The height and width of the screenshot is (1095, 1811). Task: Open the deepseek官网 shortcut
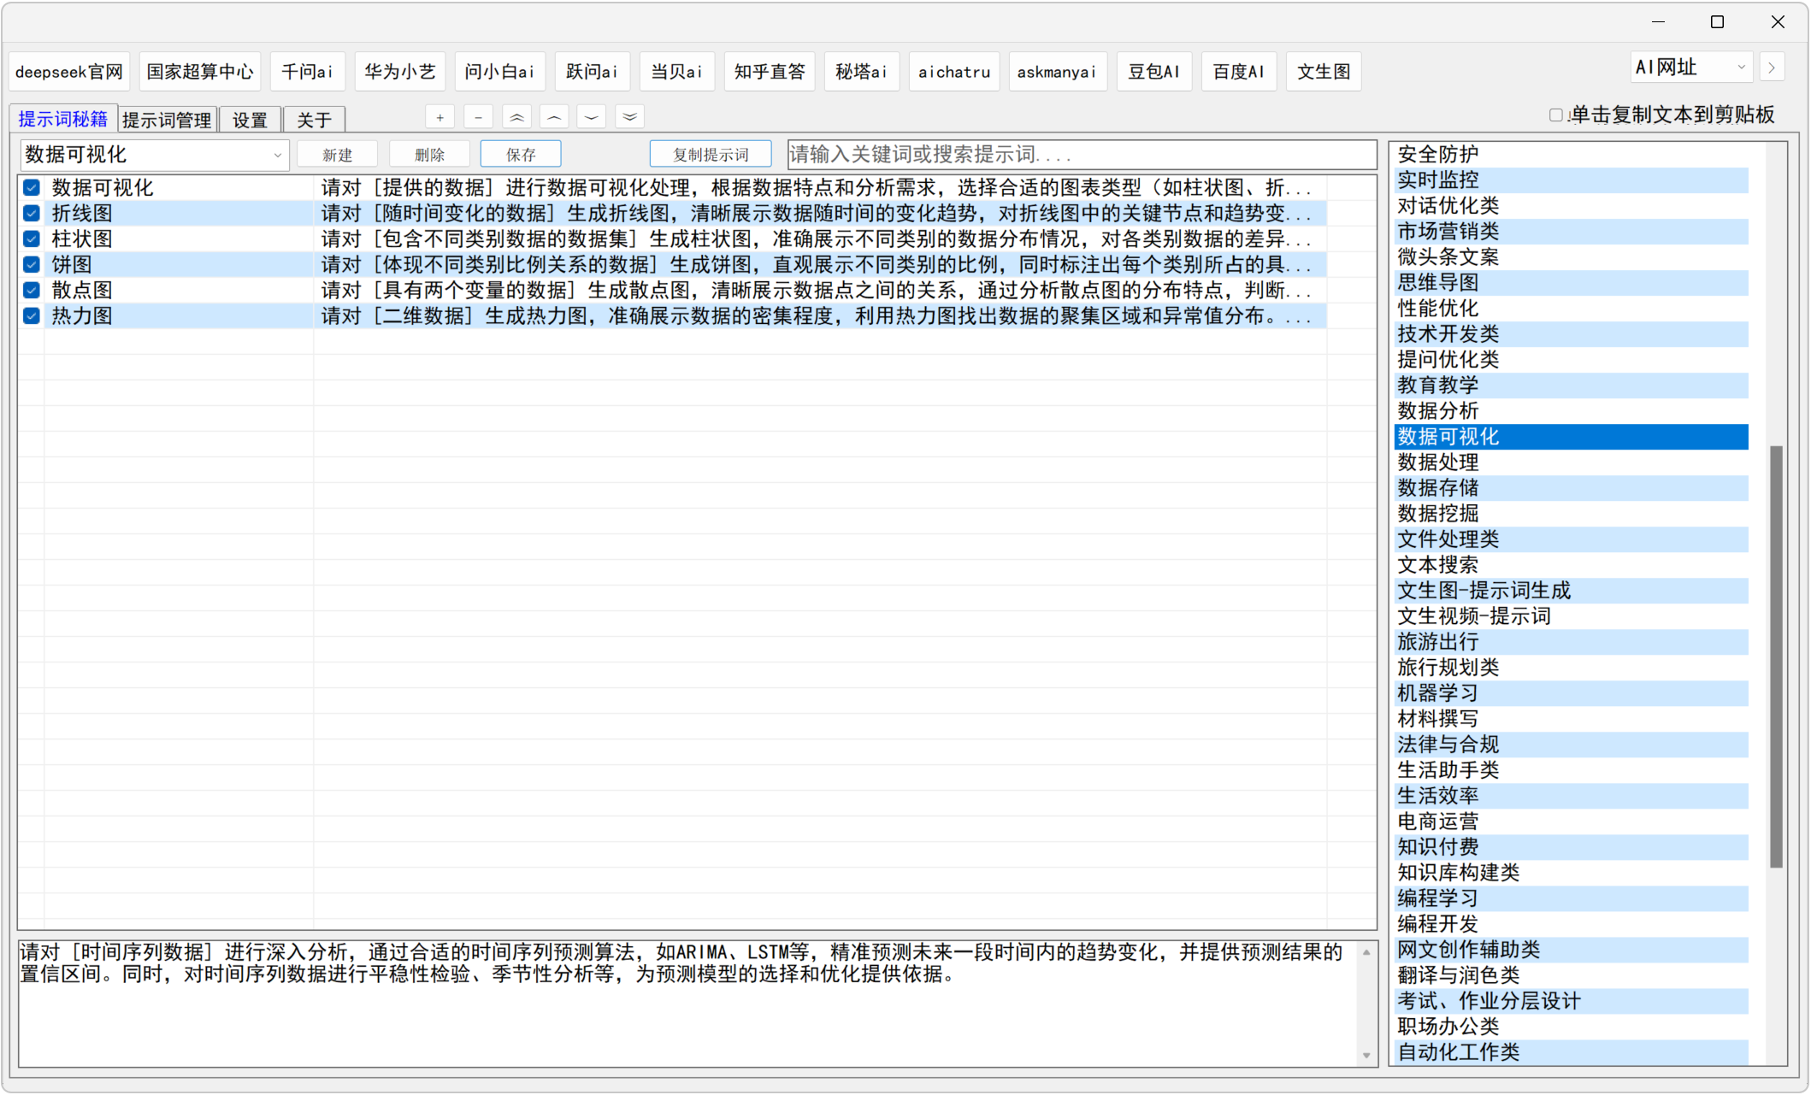69,72
